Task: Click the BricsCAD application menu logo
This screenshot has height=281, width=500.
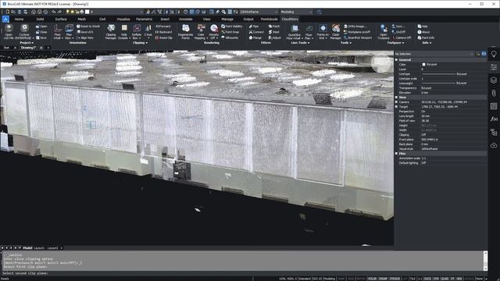Action: click(5, 19)
